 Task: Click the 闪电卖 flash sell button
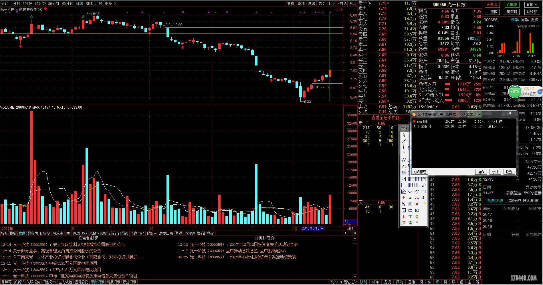512,5
